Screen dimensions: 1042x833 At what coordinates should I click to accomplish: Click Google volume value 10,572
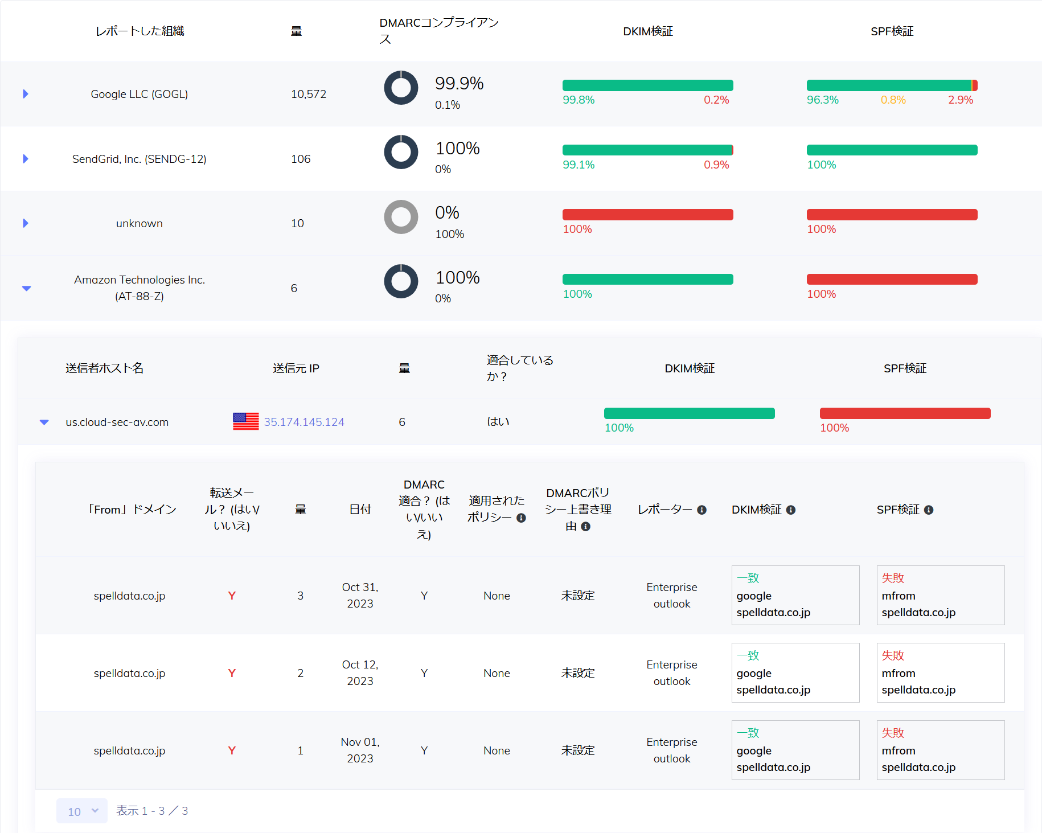click(x=309, y=94)
